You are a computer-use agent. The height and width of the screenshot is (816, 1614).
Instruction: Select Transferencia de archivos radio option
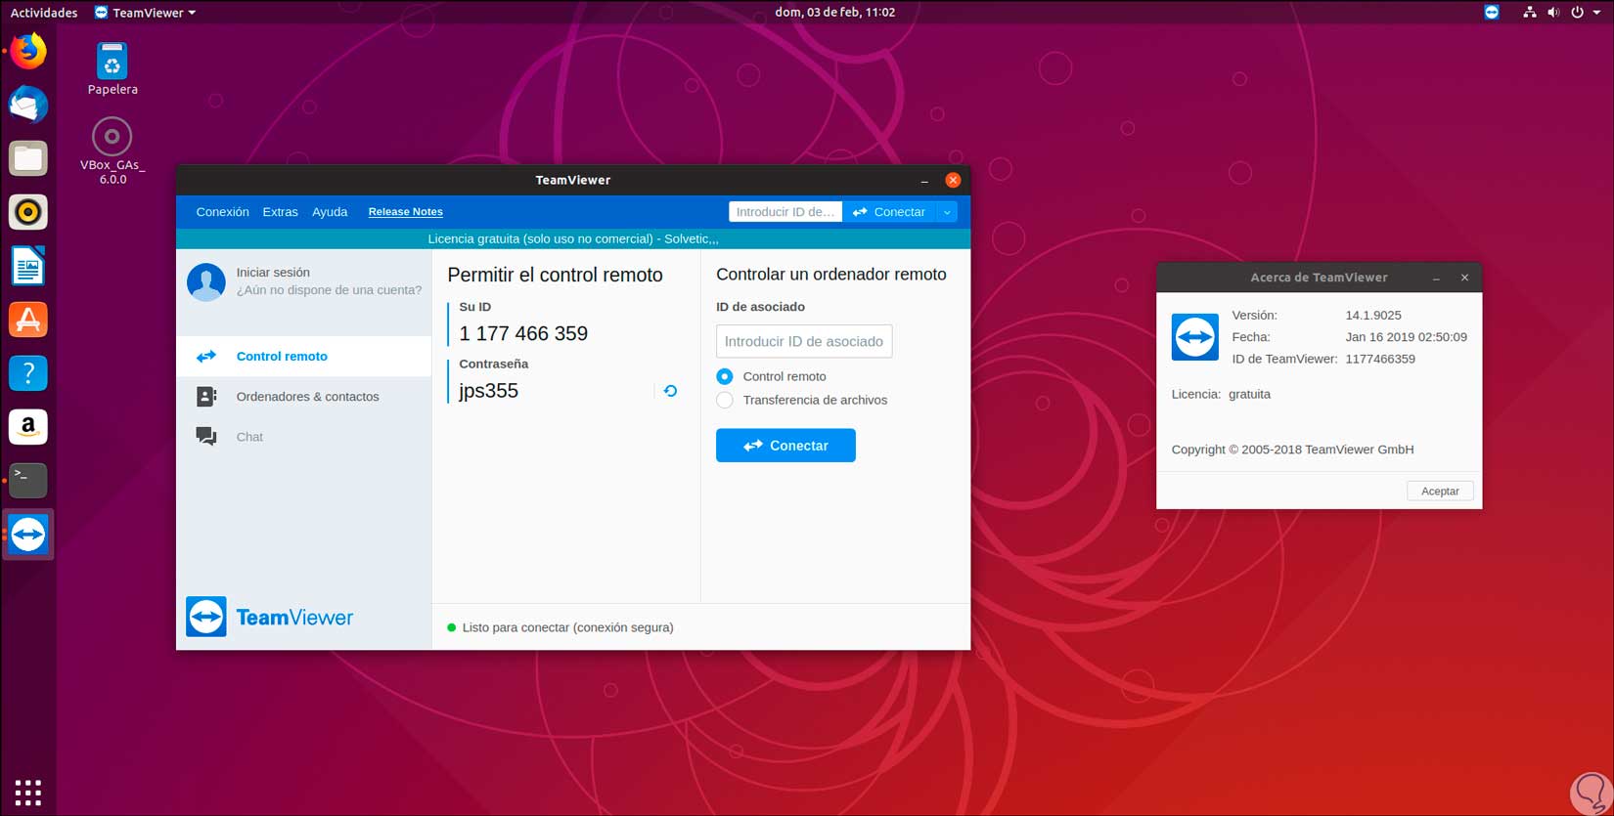point(725,400)
